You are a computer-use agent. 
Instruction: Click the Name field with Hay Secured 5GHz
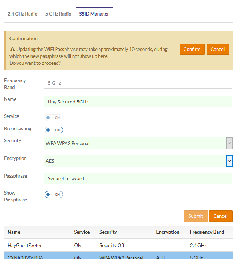tap(138, 102)
